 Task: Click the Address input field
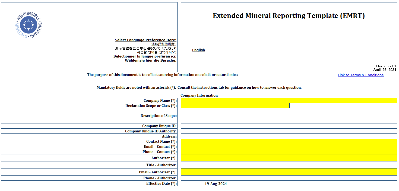tap(288, 136)
